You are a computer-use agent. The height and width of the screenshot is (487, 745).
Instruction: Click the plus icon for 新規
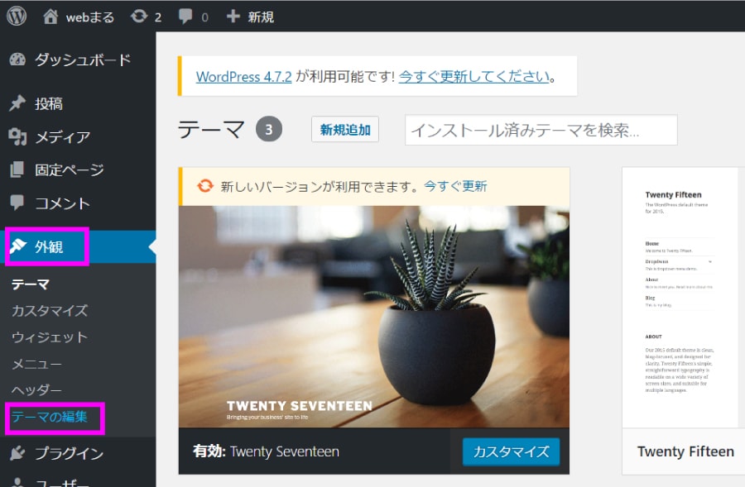pos(233,17)
